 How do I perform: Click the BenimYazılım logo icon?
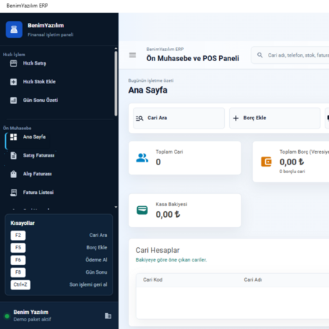click(14, 29)
